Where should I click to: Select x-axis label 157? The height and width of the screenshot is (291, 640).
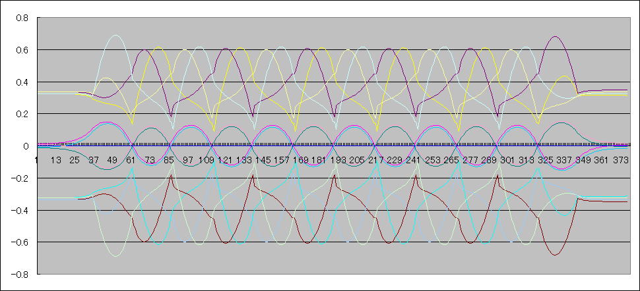[282, 160]
